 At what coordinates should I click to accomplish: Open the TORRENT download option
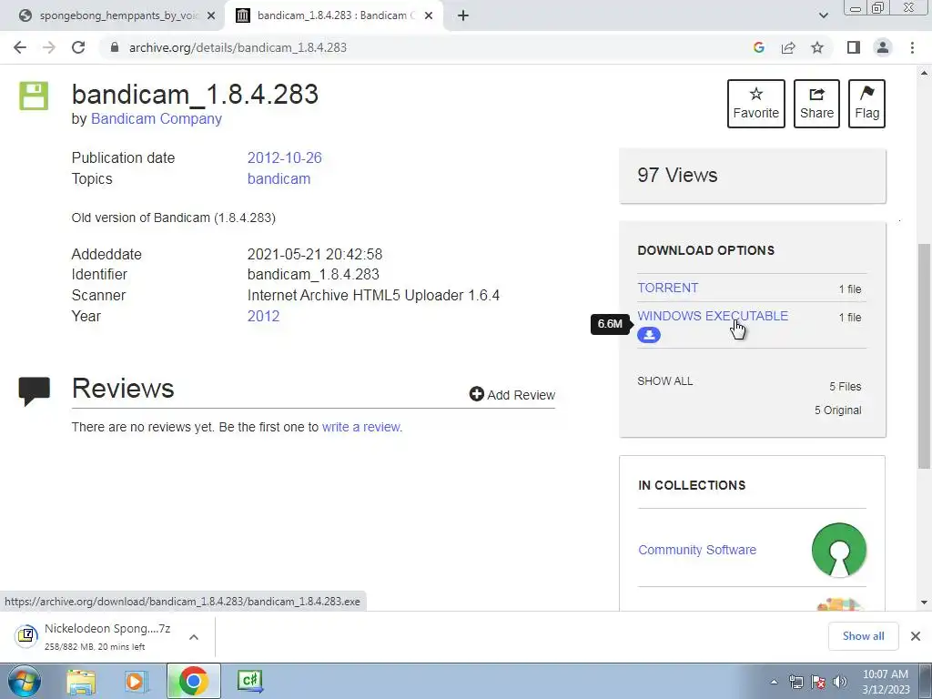[x=668, y=288]
